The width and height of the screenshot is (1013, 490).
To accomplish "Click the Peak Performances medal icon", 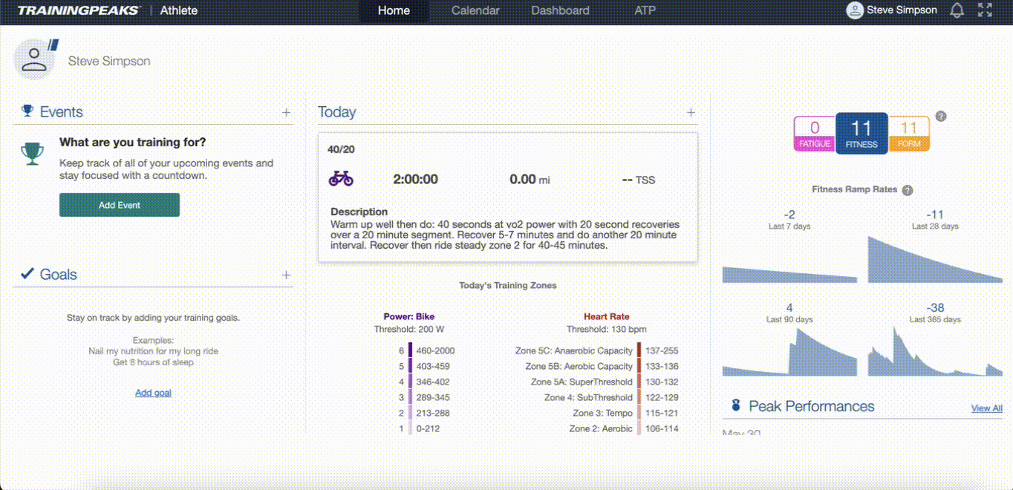I will (x=736, y=406).
